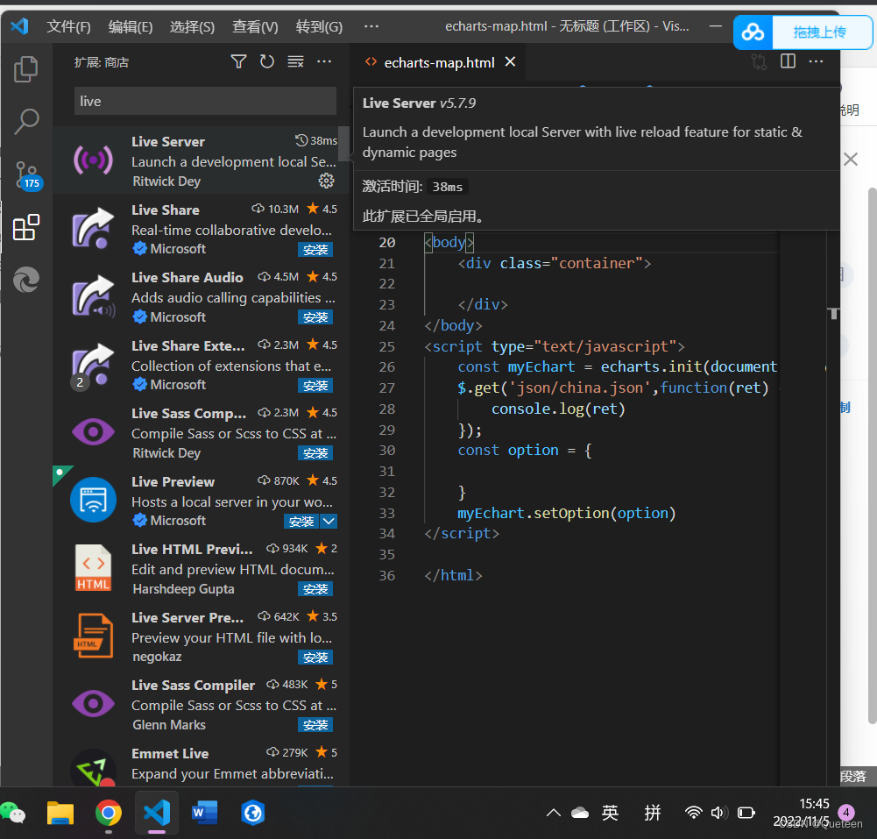Expand Live Preview install options arrow
The width and height of the screenshot is (877, 839).
[x=329, y=521]
